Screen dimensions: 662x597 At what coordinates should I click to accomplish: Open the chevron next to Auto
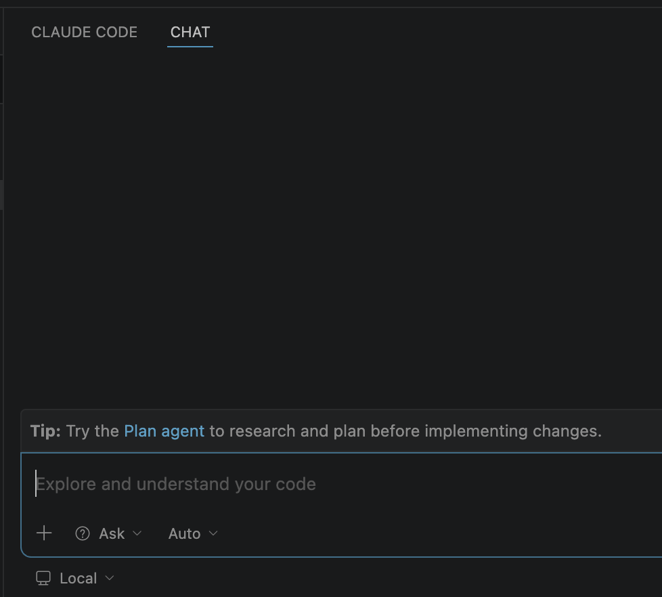pyautogui.click(x=213, y=533)
